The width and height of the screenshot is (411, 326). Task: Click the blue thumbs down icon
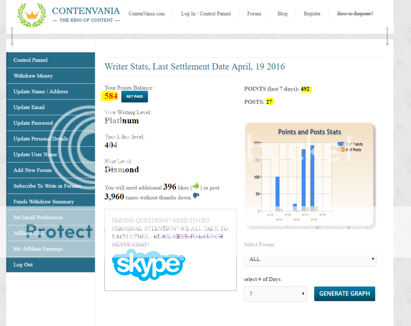click(196, 196)
